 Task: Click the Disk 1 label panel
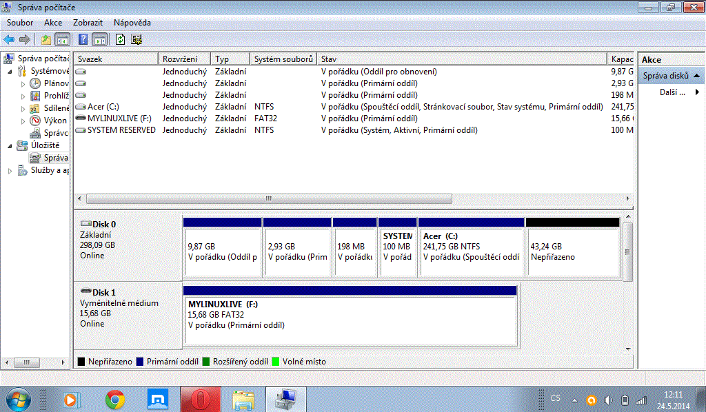coord(128,315)
